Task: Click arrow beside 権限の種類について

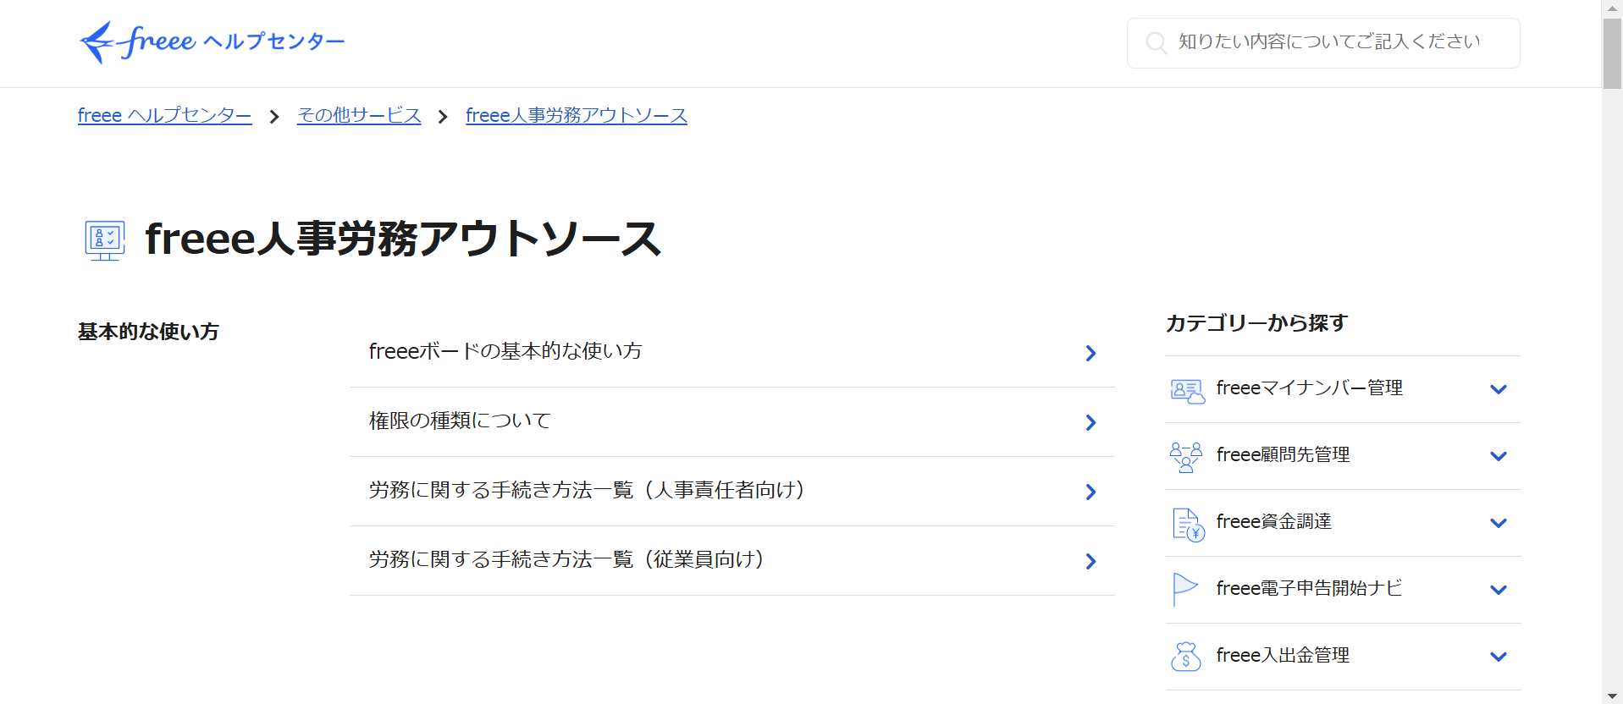Action: [x=1090, y=422]
